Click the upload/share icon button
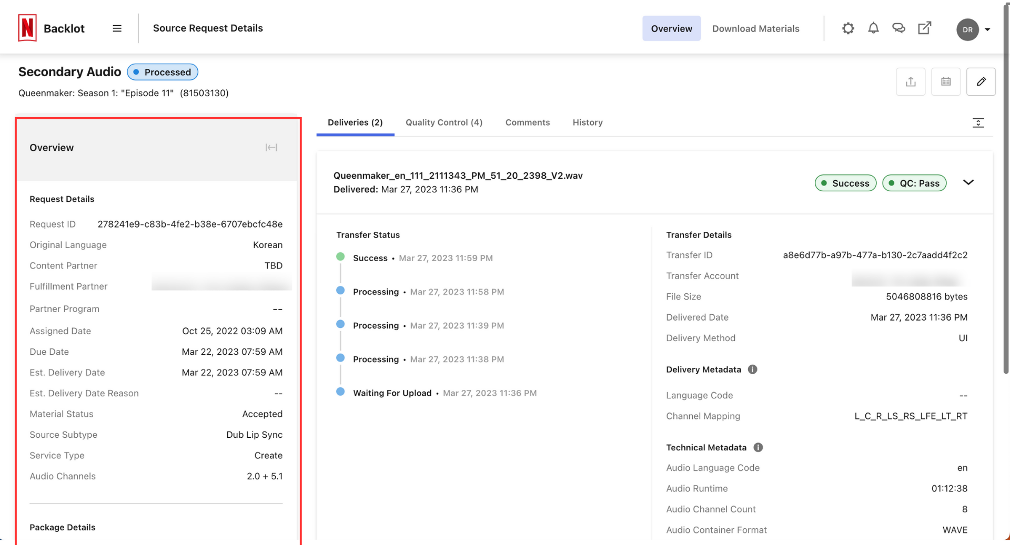 click(x=911, y=81)
